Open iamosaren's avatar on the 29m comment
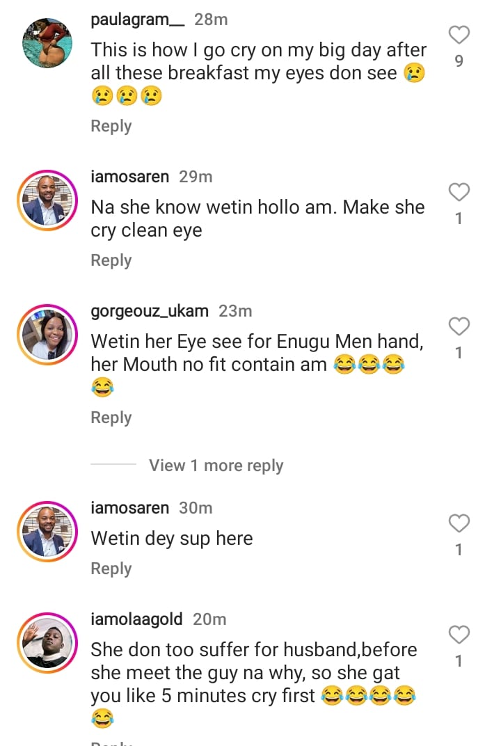The image size is (501, 746). [x=47, y=200]
